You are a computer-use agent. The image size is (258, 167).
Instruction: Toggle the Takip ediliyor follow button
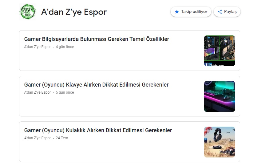coord(191,12)
